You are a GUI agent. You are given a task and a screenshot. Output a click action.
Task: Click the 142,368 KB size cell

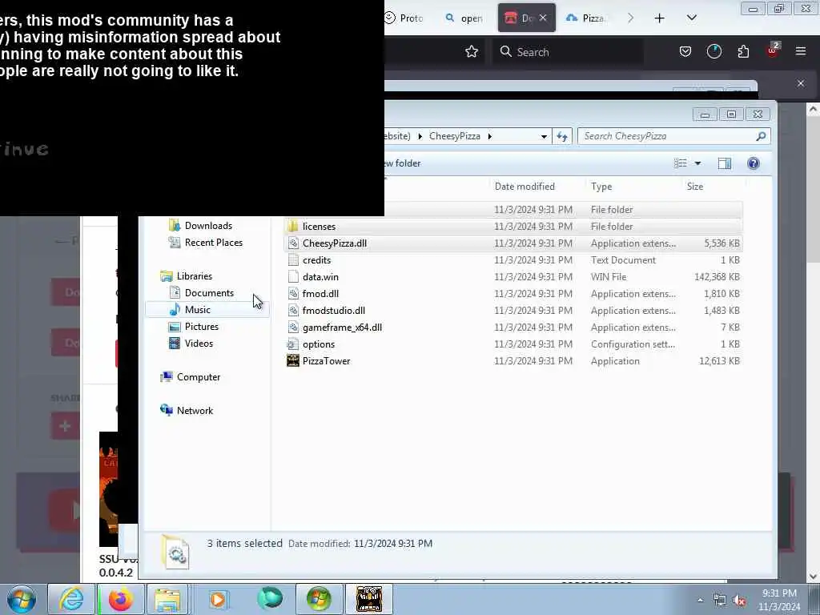(717, 276)
